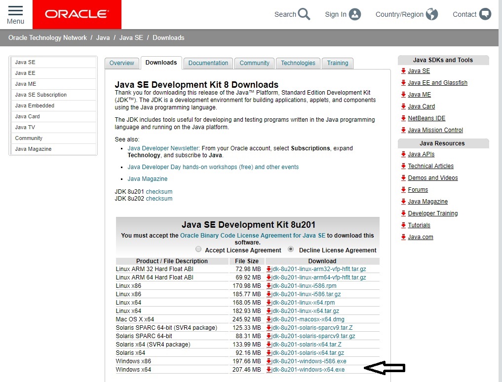
Task: Open Java Developer Day workshops link
Action: tap(213, 167)
